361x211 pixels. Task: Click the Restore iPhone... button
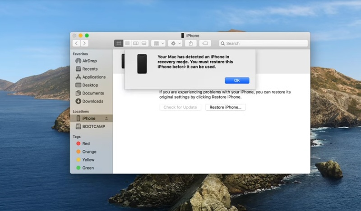(x=225, y=107)
